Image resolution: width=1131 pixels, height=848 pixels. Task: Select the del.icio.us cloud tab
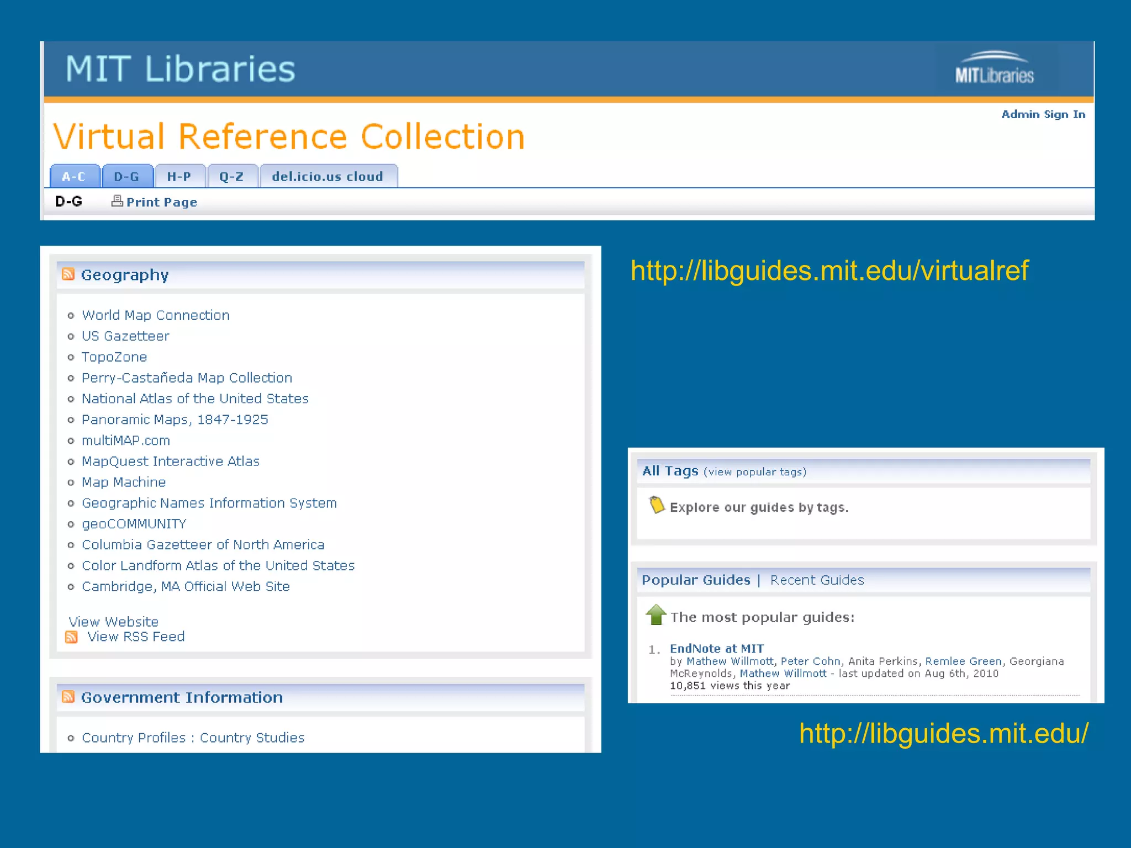click(x=328, y=177)
